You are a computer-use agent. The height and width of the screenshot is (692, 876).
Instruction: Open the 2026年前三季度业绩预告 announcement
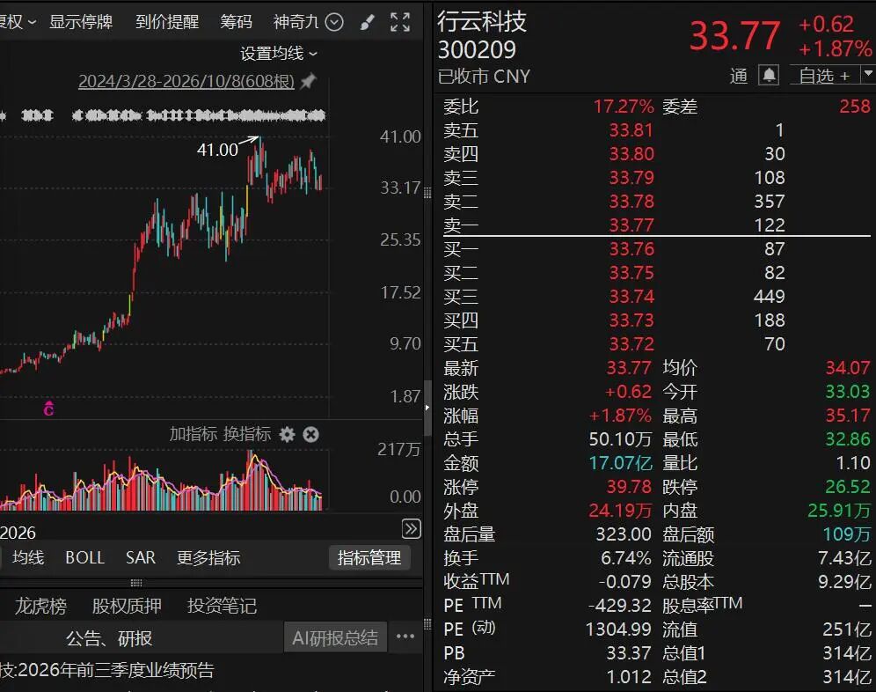107,670
